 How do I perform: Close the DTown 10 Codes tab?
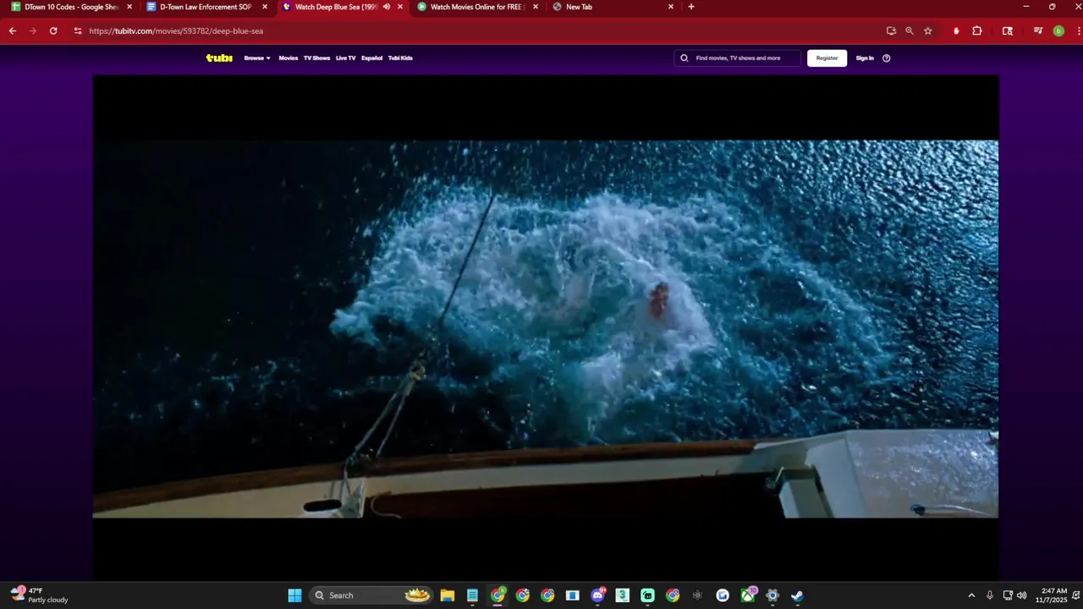click(x=129, y=7)
